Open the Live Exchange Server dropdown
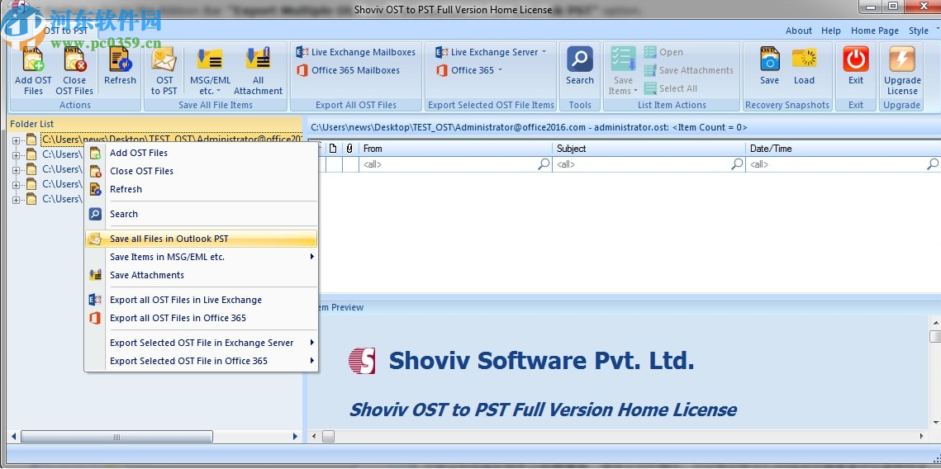Screen dimensions: 941x469 tap(491, 52)
